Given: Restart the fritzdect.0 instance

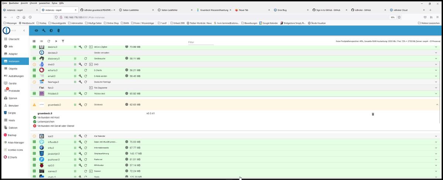Looking at the screenshot, I should (86, 93).
